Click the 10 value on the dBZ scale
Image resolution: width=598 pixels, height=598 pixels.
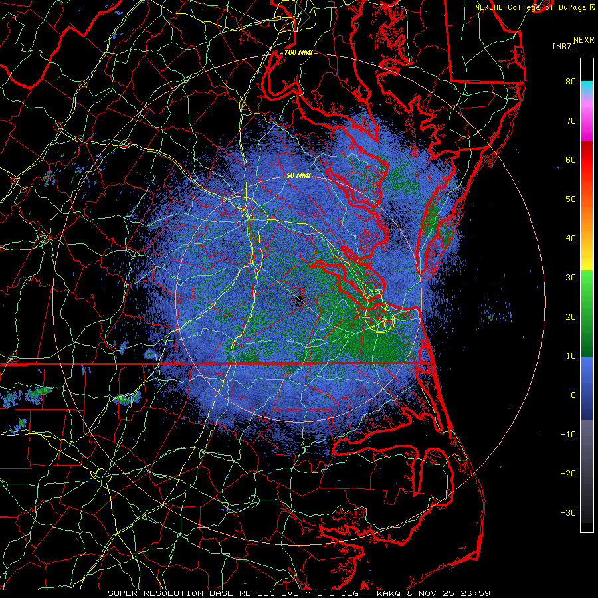click(571, 356)
